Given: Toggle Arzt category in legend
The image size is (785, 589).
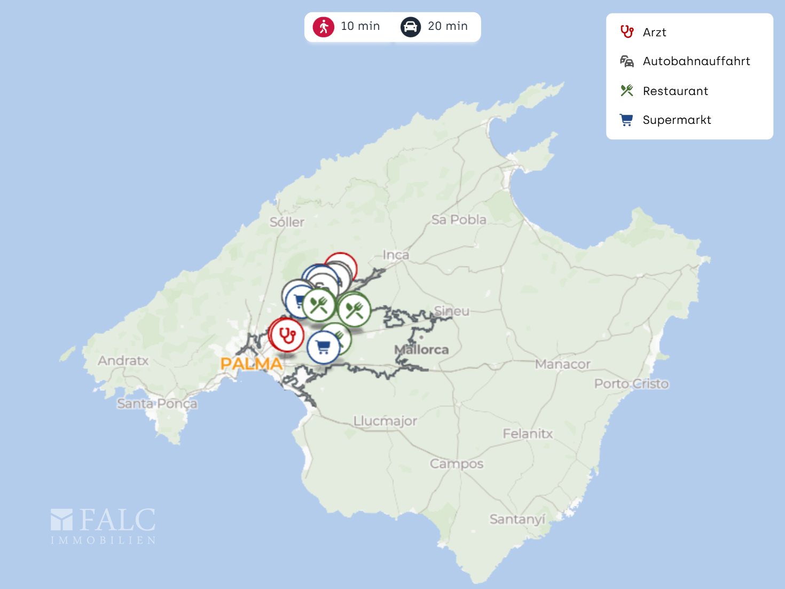Looking at the screenshot, I should coord(654,33).
